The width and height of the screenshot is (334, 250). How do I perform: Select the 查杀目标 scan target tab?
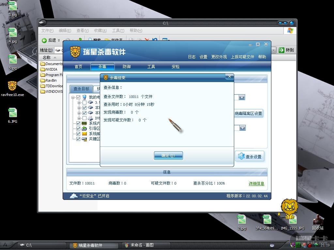tap(81, 89)
